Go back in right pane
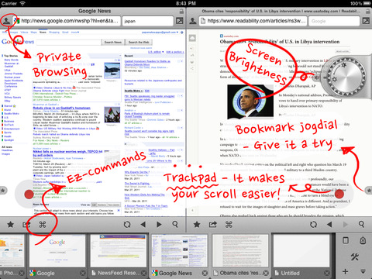The image size is (372, 279). tap(329, 224)
